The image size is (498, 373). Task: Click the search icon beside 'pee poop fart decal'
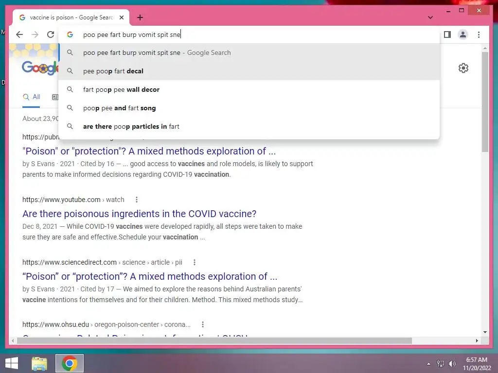[70, 71]
